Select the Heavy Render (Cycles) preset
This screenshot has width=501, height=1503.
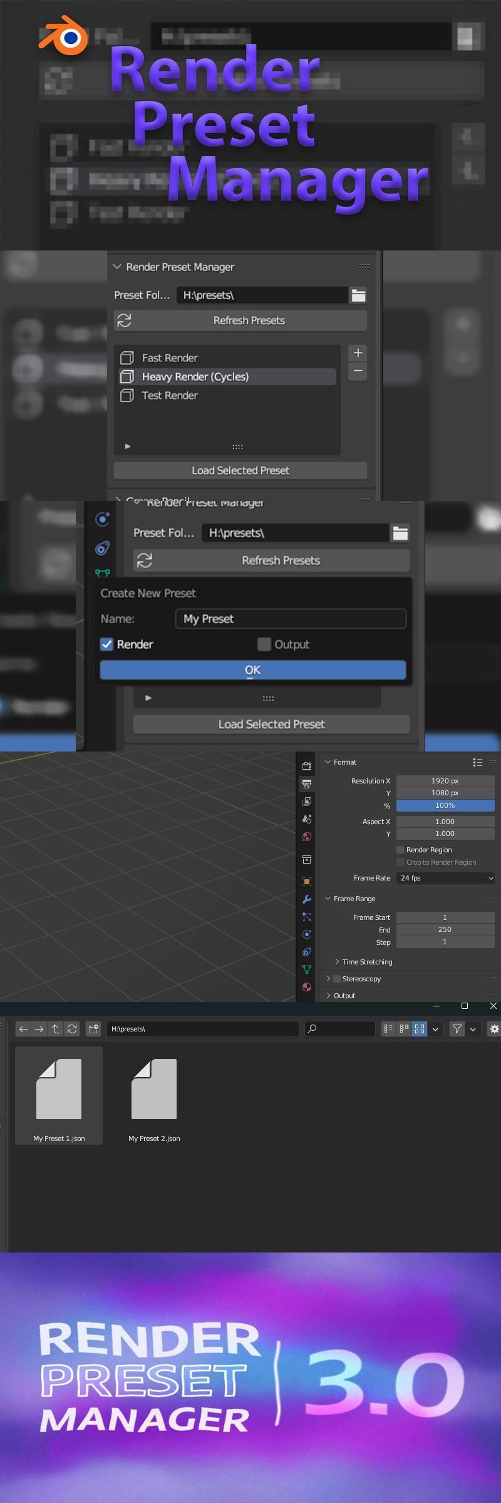[228, 376]
